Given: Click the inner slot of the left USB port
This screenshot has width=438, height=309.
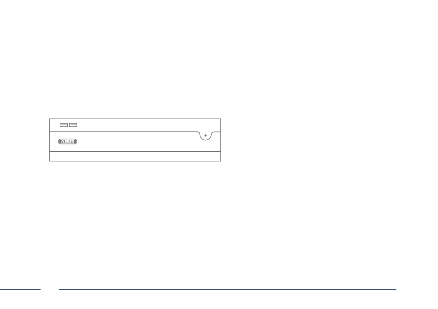Looking at the screenshot, I should coord(64,125).
